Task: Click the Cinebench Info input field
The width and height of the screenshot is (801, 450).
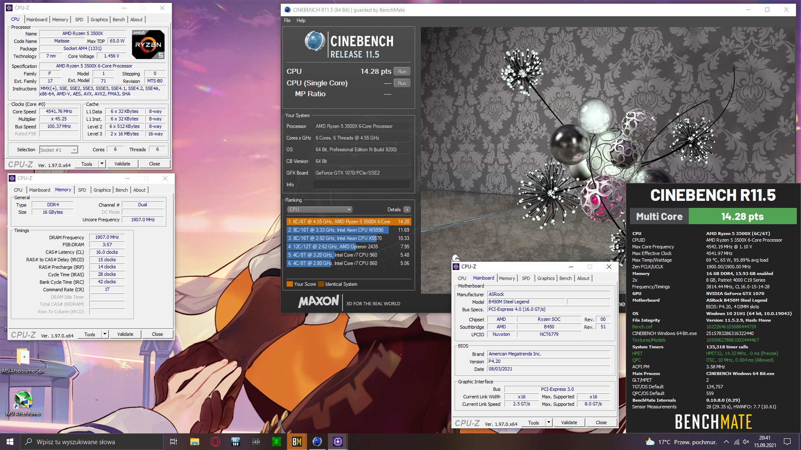Action: pyautogui.click(x=362, y=185)
